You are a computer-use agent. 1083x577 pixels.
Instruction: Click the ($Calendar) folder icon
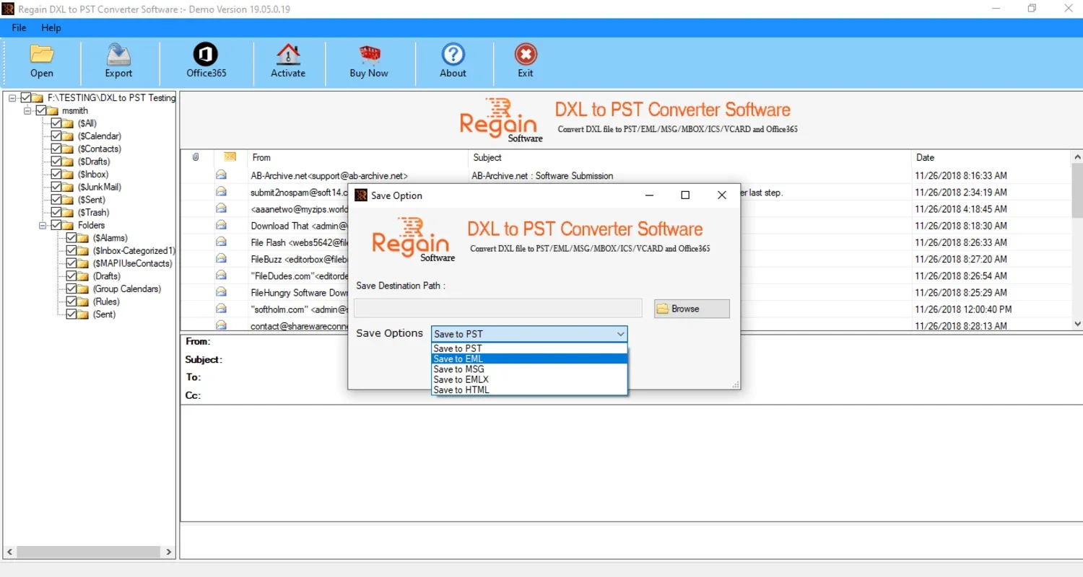point(69,136)
